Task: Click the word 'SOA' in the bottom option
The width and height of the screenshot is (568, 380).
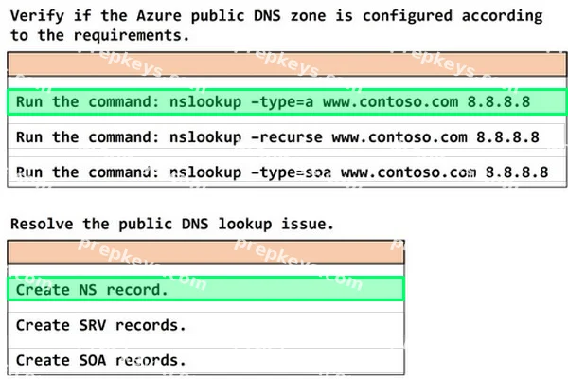Action: pos(93,360)
